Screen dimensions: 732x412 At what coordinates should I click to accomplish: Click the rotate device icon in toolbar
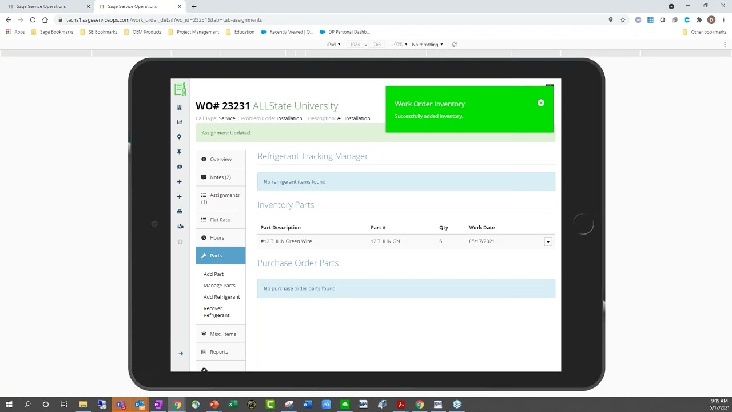tap(455, 45)
